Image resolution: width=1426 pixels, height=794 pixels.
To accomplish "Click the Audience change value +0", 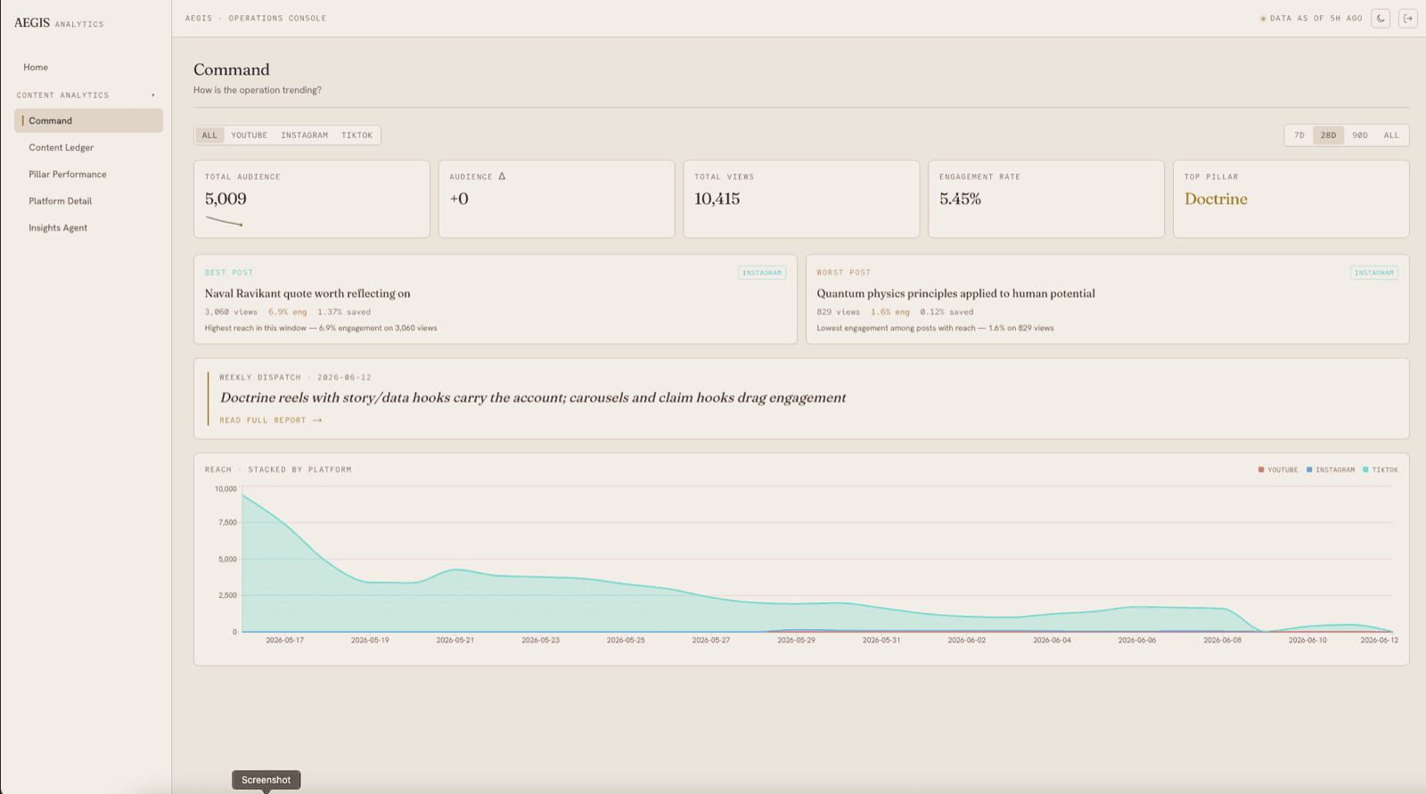I will [459, 199].
